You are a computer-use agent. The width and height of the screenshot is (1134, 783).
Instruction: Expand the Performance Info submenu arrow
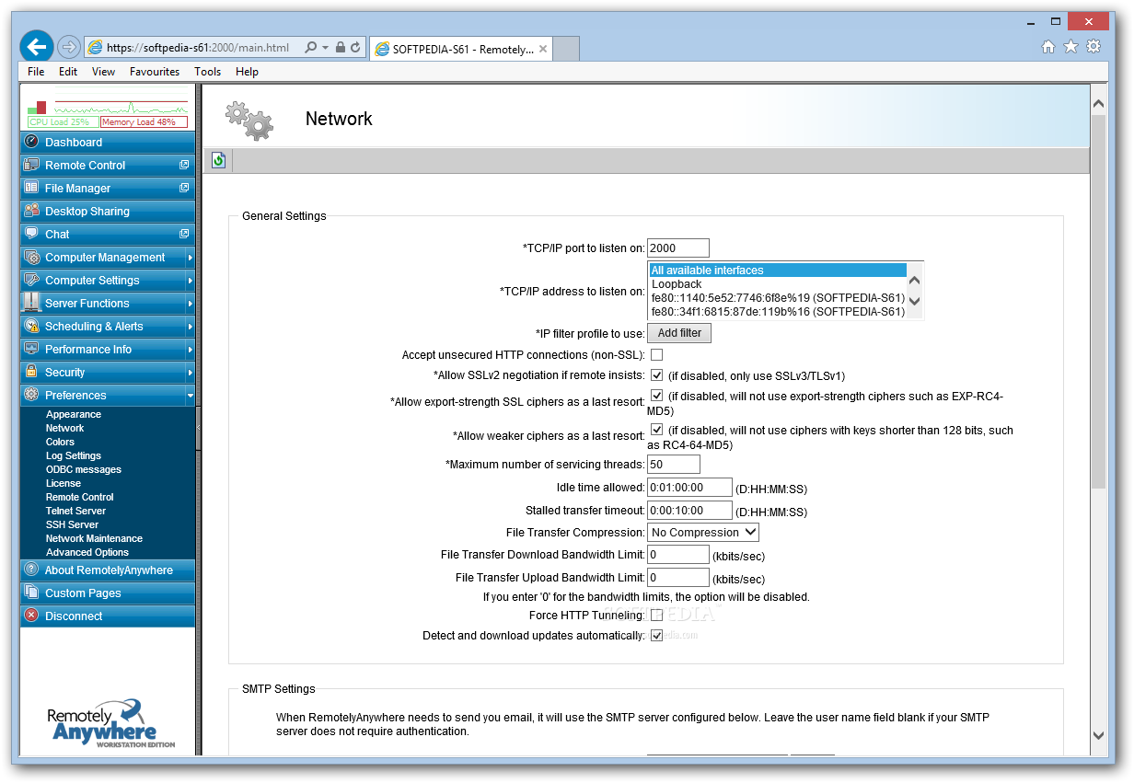[191, 350]
